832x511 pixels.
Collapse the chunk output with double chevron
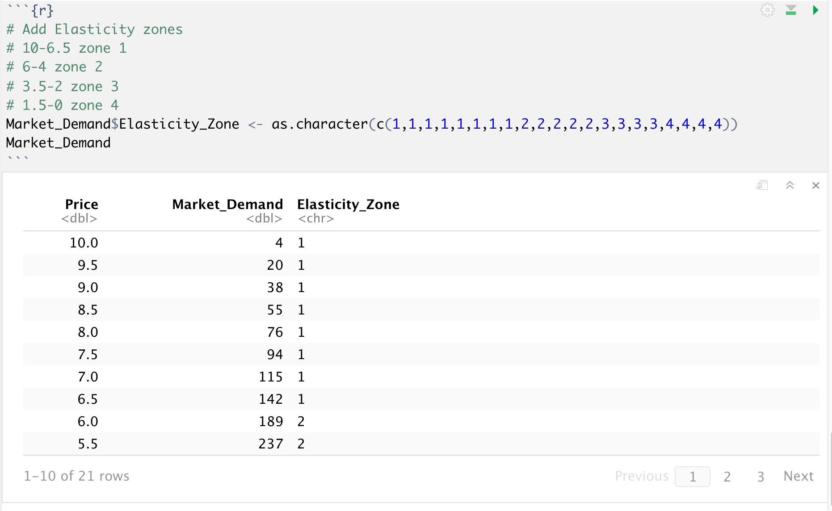(790, 185)
